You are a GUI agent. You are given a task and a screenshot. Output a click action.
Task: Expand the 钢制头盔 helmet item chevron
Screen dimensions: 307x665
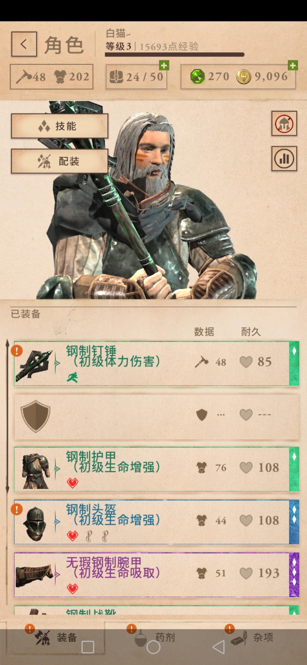tap(57, 522)
